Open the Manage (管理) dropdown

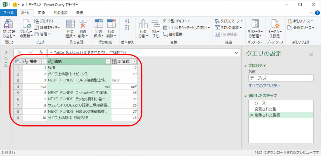[x=42, y=34]
